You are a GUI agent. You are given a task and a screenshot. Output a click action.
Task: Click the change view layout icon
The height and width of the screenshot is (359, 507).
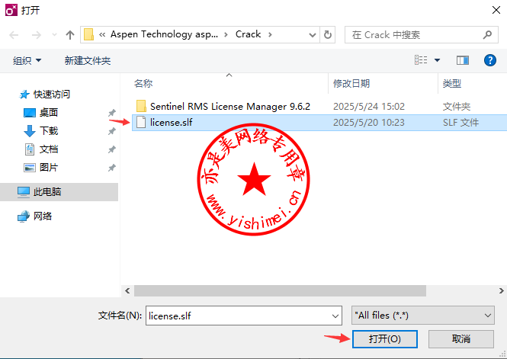421,60
